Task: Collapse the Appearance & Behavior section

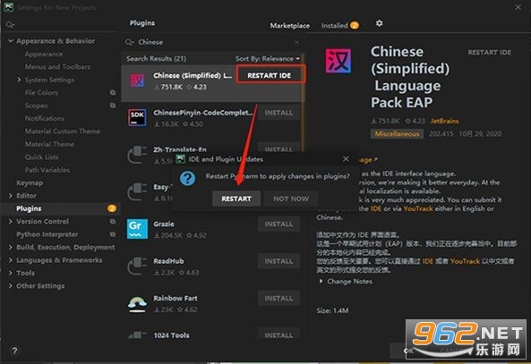Action: 11,41
